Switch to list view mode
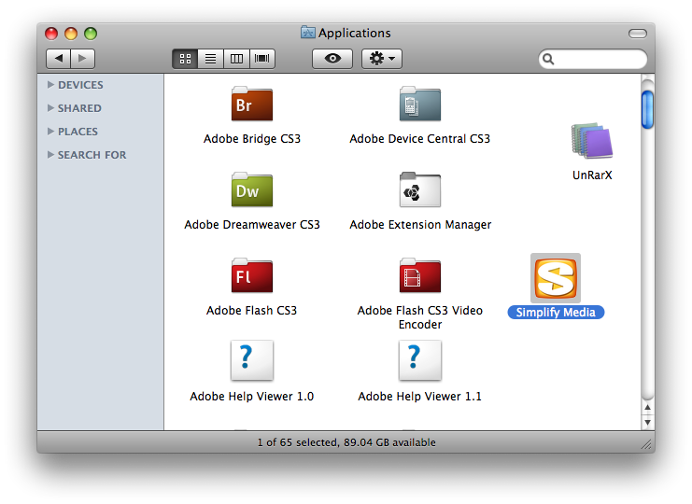This screenshot has height=504, width=692. 210,59
